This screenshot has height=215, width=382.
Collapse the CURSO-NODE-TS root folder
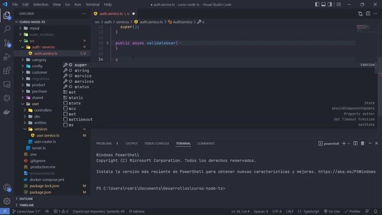[x=32, y=22]
